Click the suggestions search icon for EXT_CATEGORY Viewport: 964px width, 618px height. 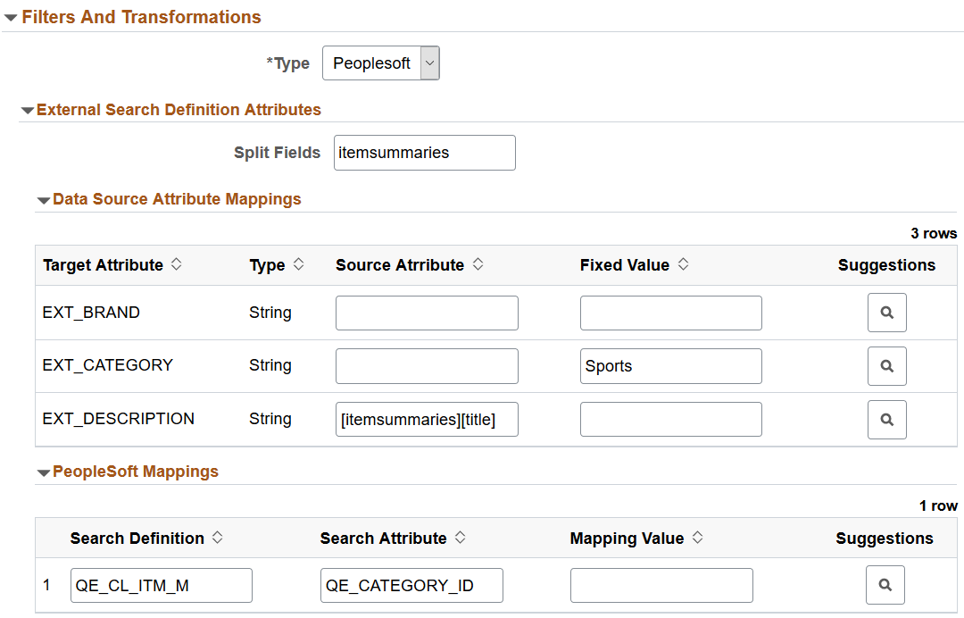[x=886, y=366]
